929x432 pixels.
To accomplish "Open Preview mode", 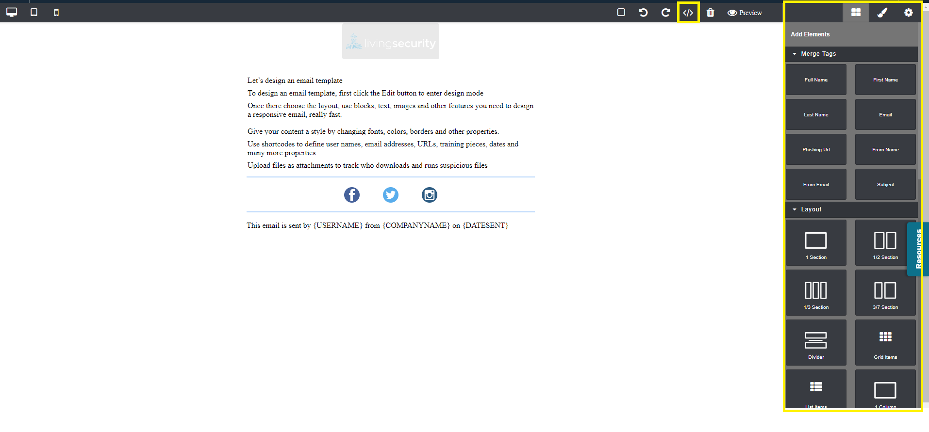I will coord(745,13).
